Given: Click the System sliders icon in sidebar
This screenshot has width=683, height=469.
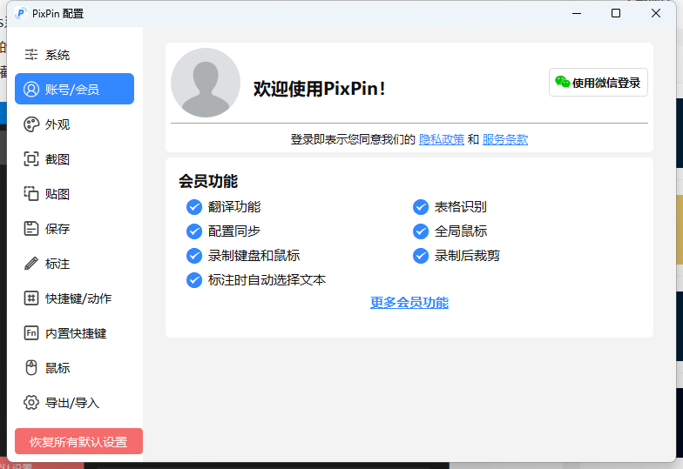Looking at the screenshot, I should tap(31, 55).
